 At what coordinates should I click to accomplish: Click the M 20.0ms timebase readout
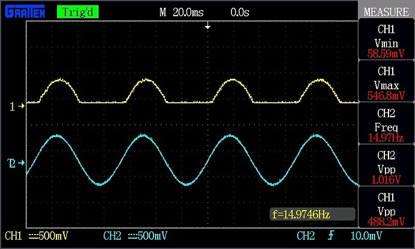click(x=181, y=11)
